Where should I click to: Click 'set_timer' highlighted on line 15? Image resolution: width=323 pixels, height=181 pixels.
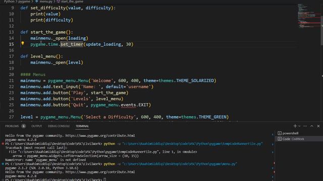point(72,44)
